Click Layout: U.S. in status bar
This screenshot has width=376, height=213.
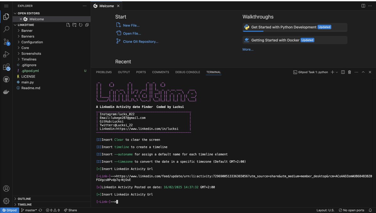[326, 210]
